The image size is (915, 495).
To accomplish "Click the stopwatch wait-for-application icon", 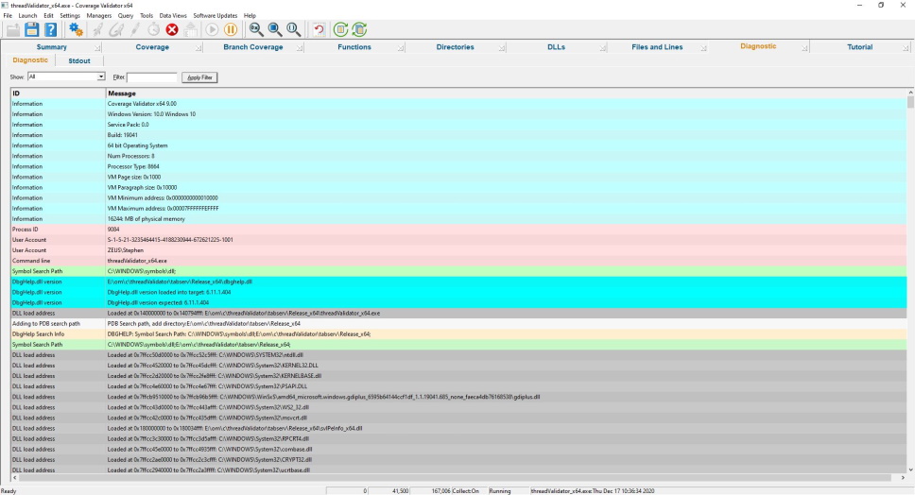I will [x=153, y=29].
